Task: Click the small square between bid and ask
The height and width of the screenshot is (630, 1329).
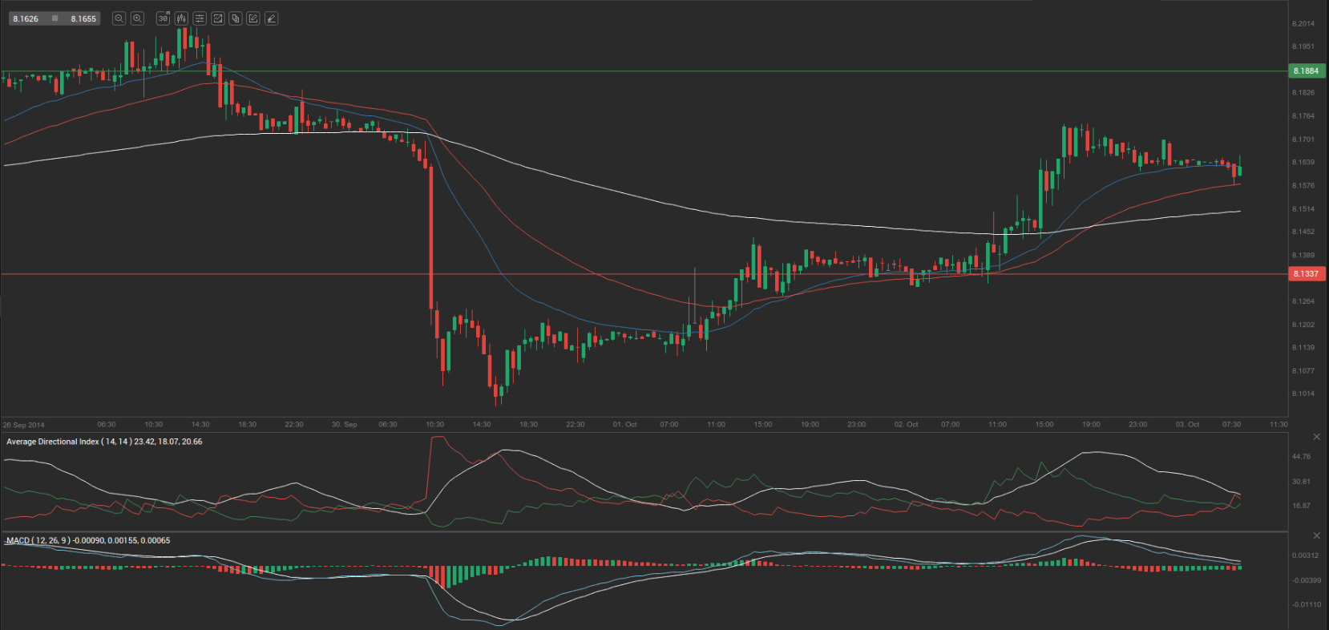Action: pos(55,18)
